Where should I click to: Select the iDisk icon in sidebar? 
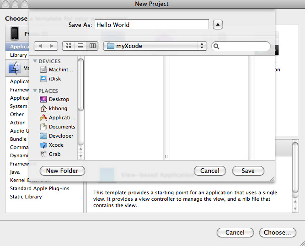pyautogui.click(x=43, y=79)
